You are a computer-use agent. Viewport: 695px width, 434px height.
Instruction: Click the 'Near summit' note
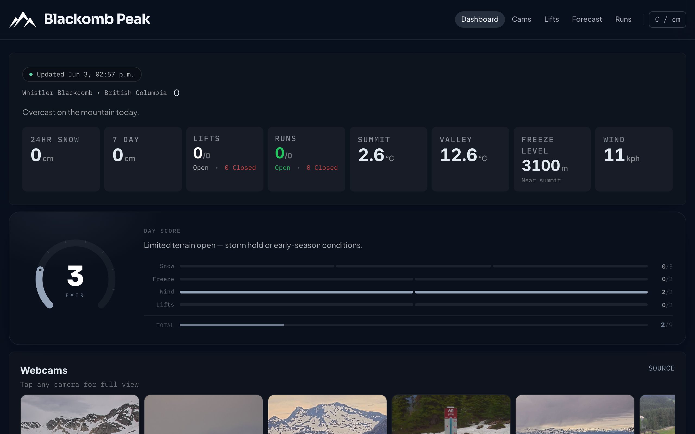pyautogui.click(x=541, y=180)
